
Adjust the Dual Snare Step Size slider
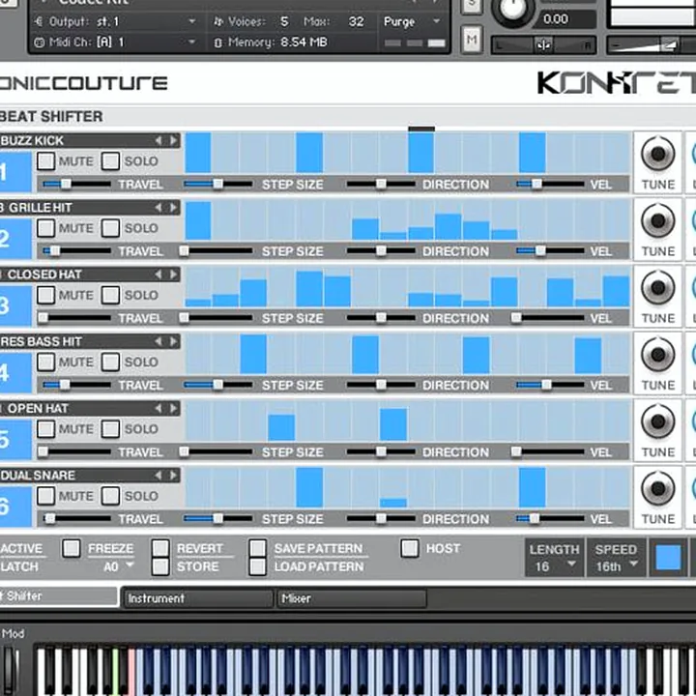(x=217, y=518)
